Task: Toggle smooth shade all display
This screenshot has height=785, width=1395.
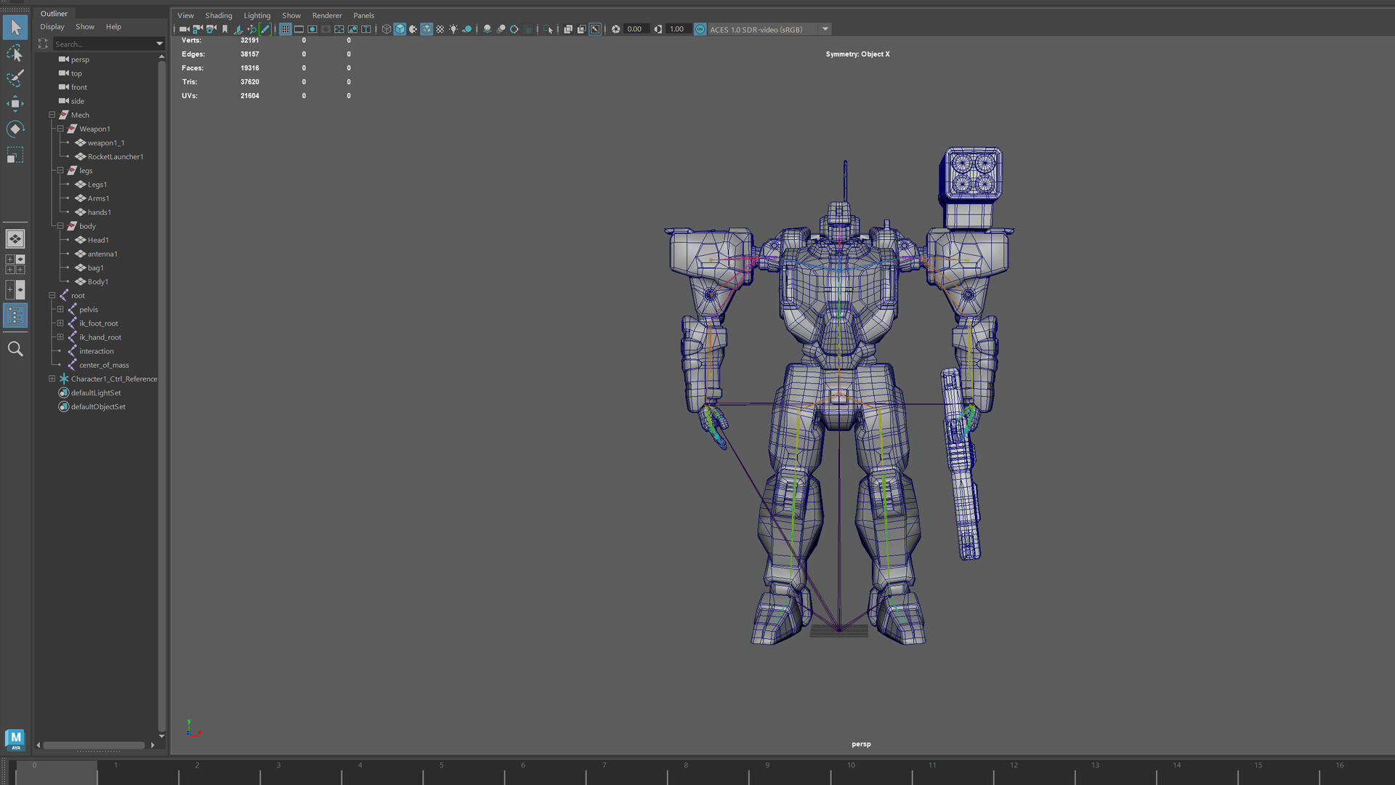Action: tap(400, 29)
